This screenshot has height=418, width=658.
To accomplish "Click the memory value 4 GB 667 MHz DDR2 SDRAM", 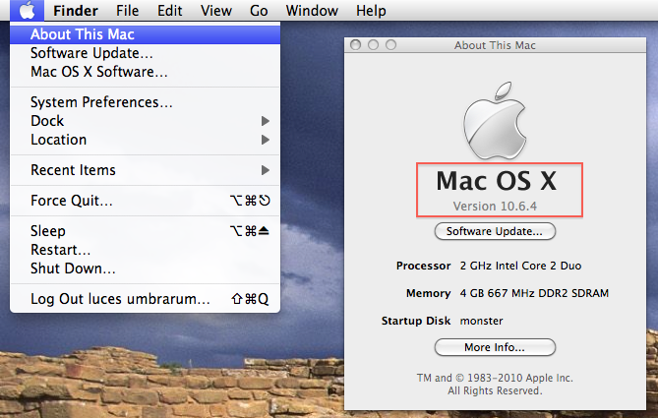I will tap(534, 293).
